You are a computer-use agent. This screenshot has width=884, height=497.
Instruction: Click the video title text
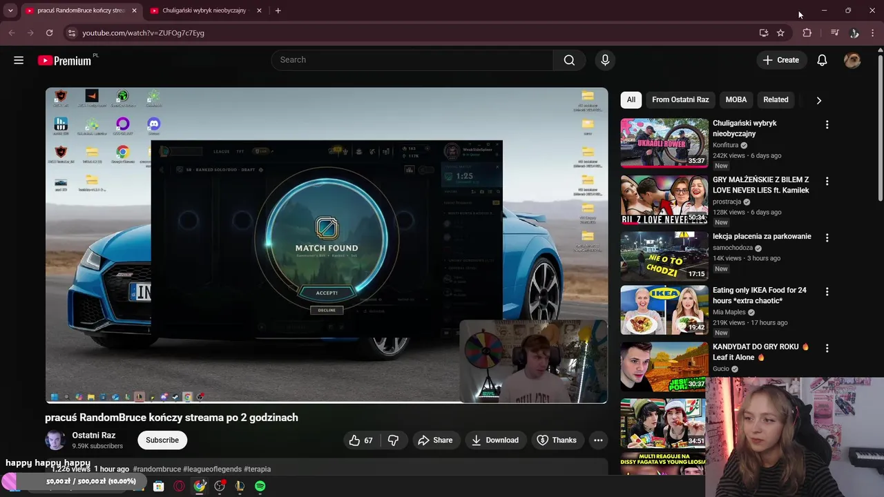171,418
